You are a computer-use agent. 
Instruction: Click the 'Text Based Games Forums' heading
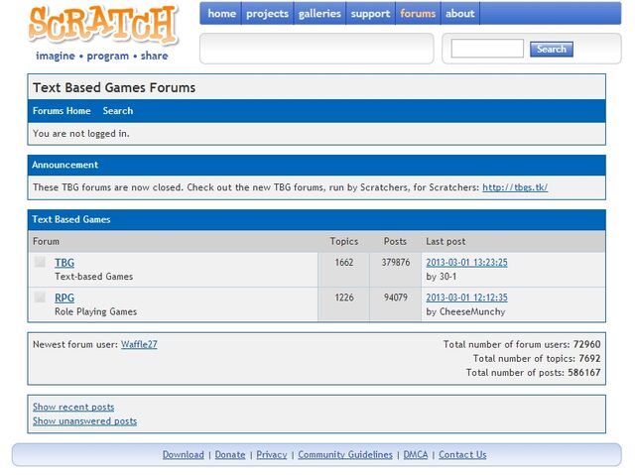(x=114, y=88)
